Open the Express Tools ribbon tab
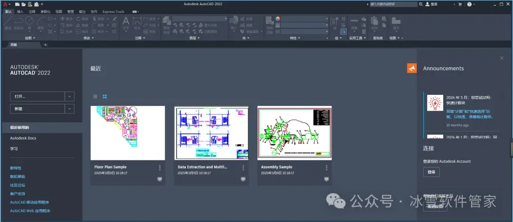 coord(114,11)
